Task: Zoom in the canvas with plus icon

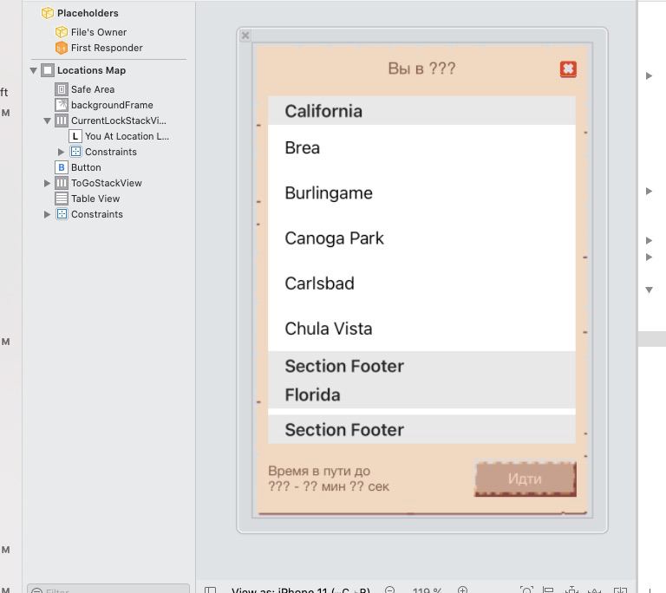Action: pos(462,590)
